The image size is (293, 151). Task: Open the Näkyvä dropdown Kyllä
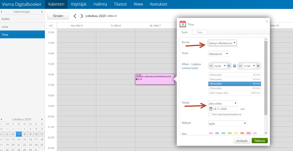[x=227, y=124]
